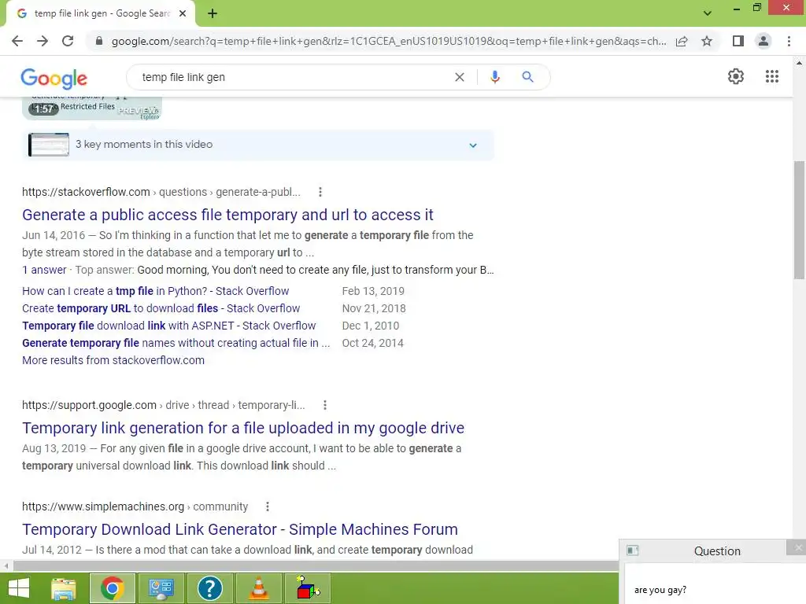806x604 pixels.
Task: Open 'Generate temporary file names without creating' link
Action: tap(176, 343)
